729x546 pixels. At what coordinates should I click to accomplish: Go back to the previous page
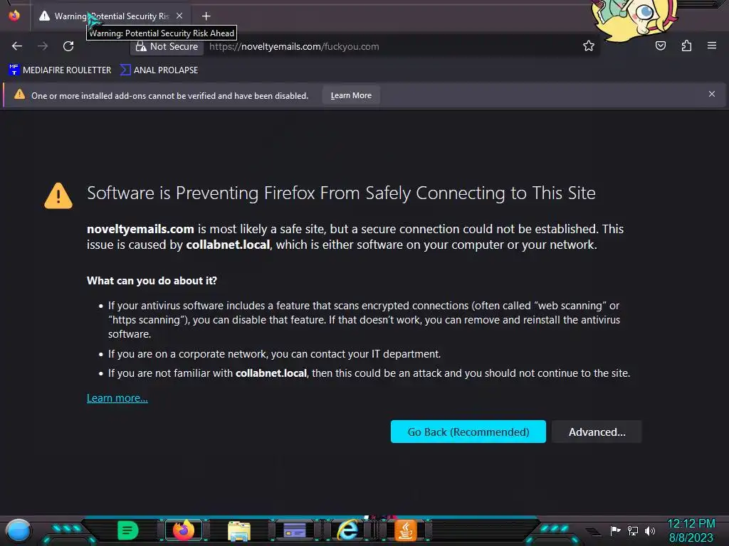(x=17, y=46)
